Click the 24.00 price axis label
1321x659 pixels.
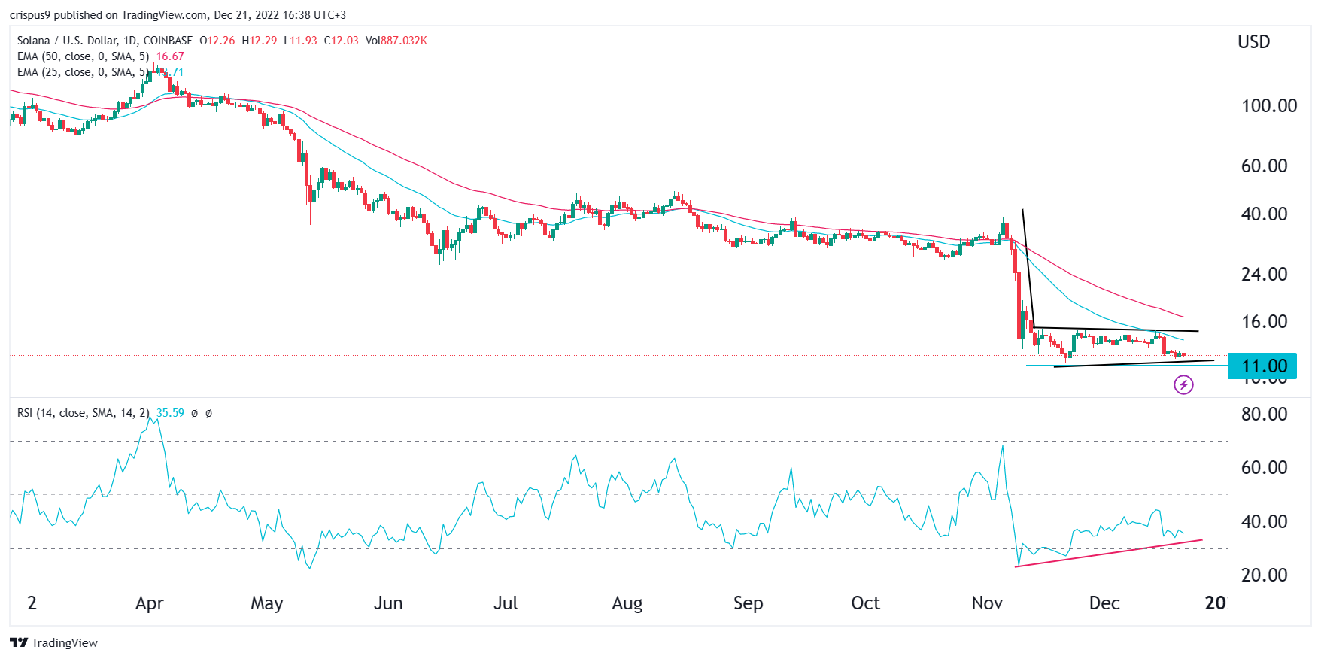(1265, 275)
